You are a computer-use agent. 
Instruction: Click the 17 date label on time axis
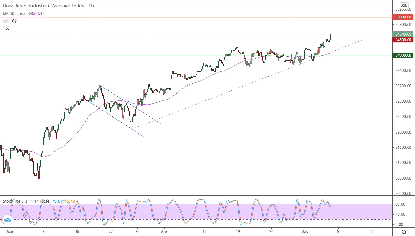click(372, 232)
